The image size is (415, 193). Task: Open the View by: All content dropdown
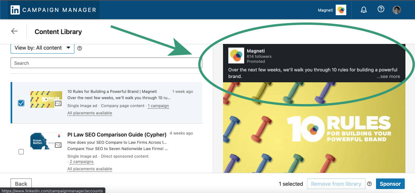pyautogui.click(x=42, y=48)
